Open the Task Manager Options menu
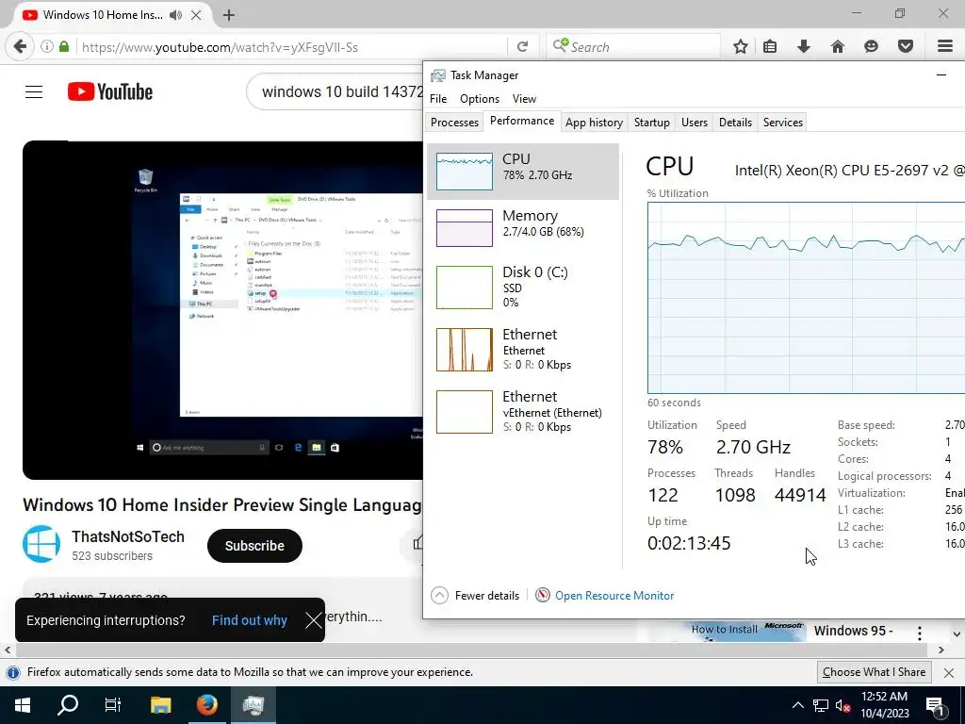 480,98
